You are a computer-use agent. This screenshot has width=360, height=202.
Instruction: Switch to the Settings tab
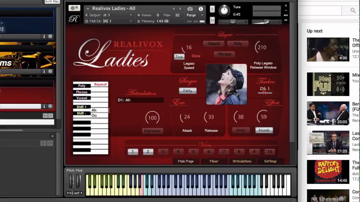pos(270,161)
